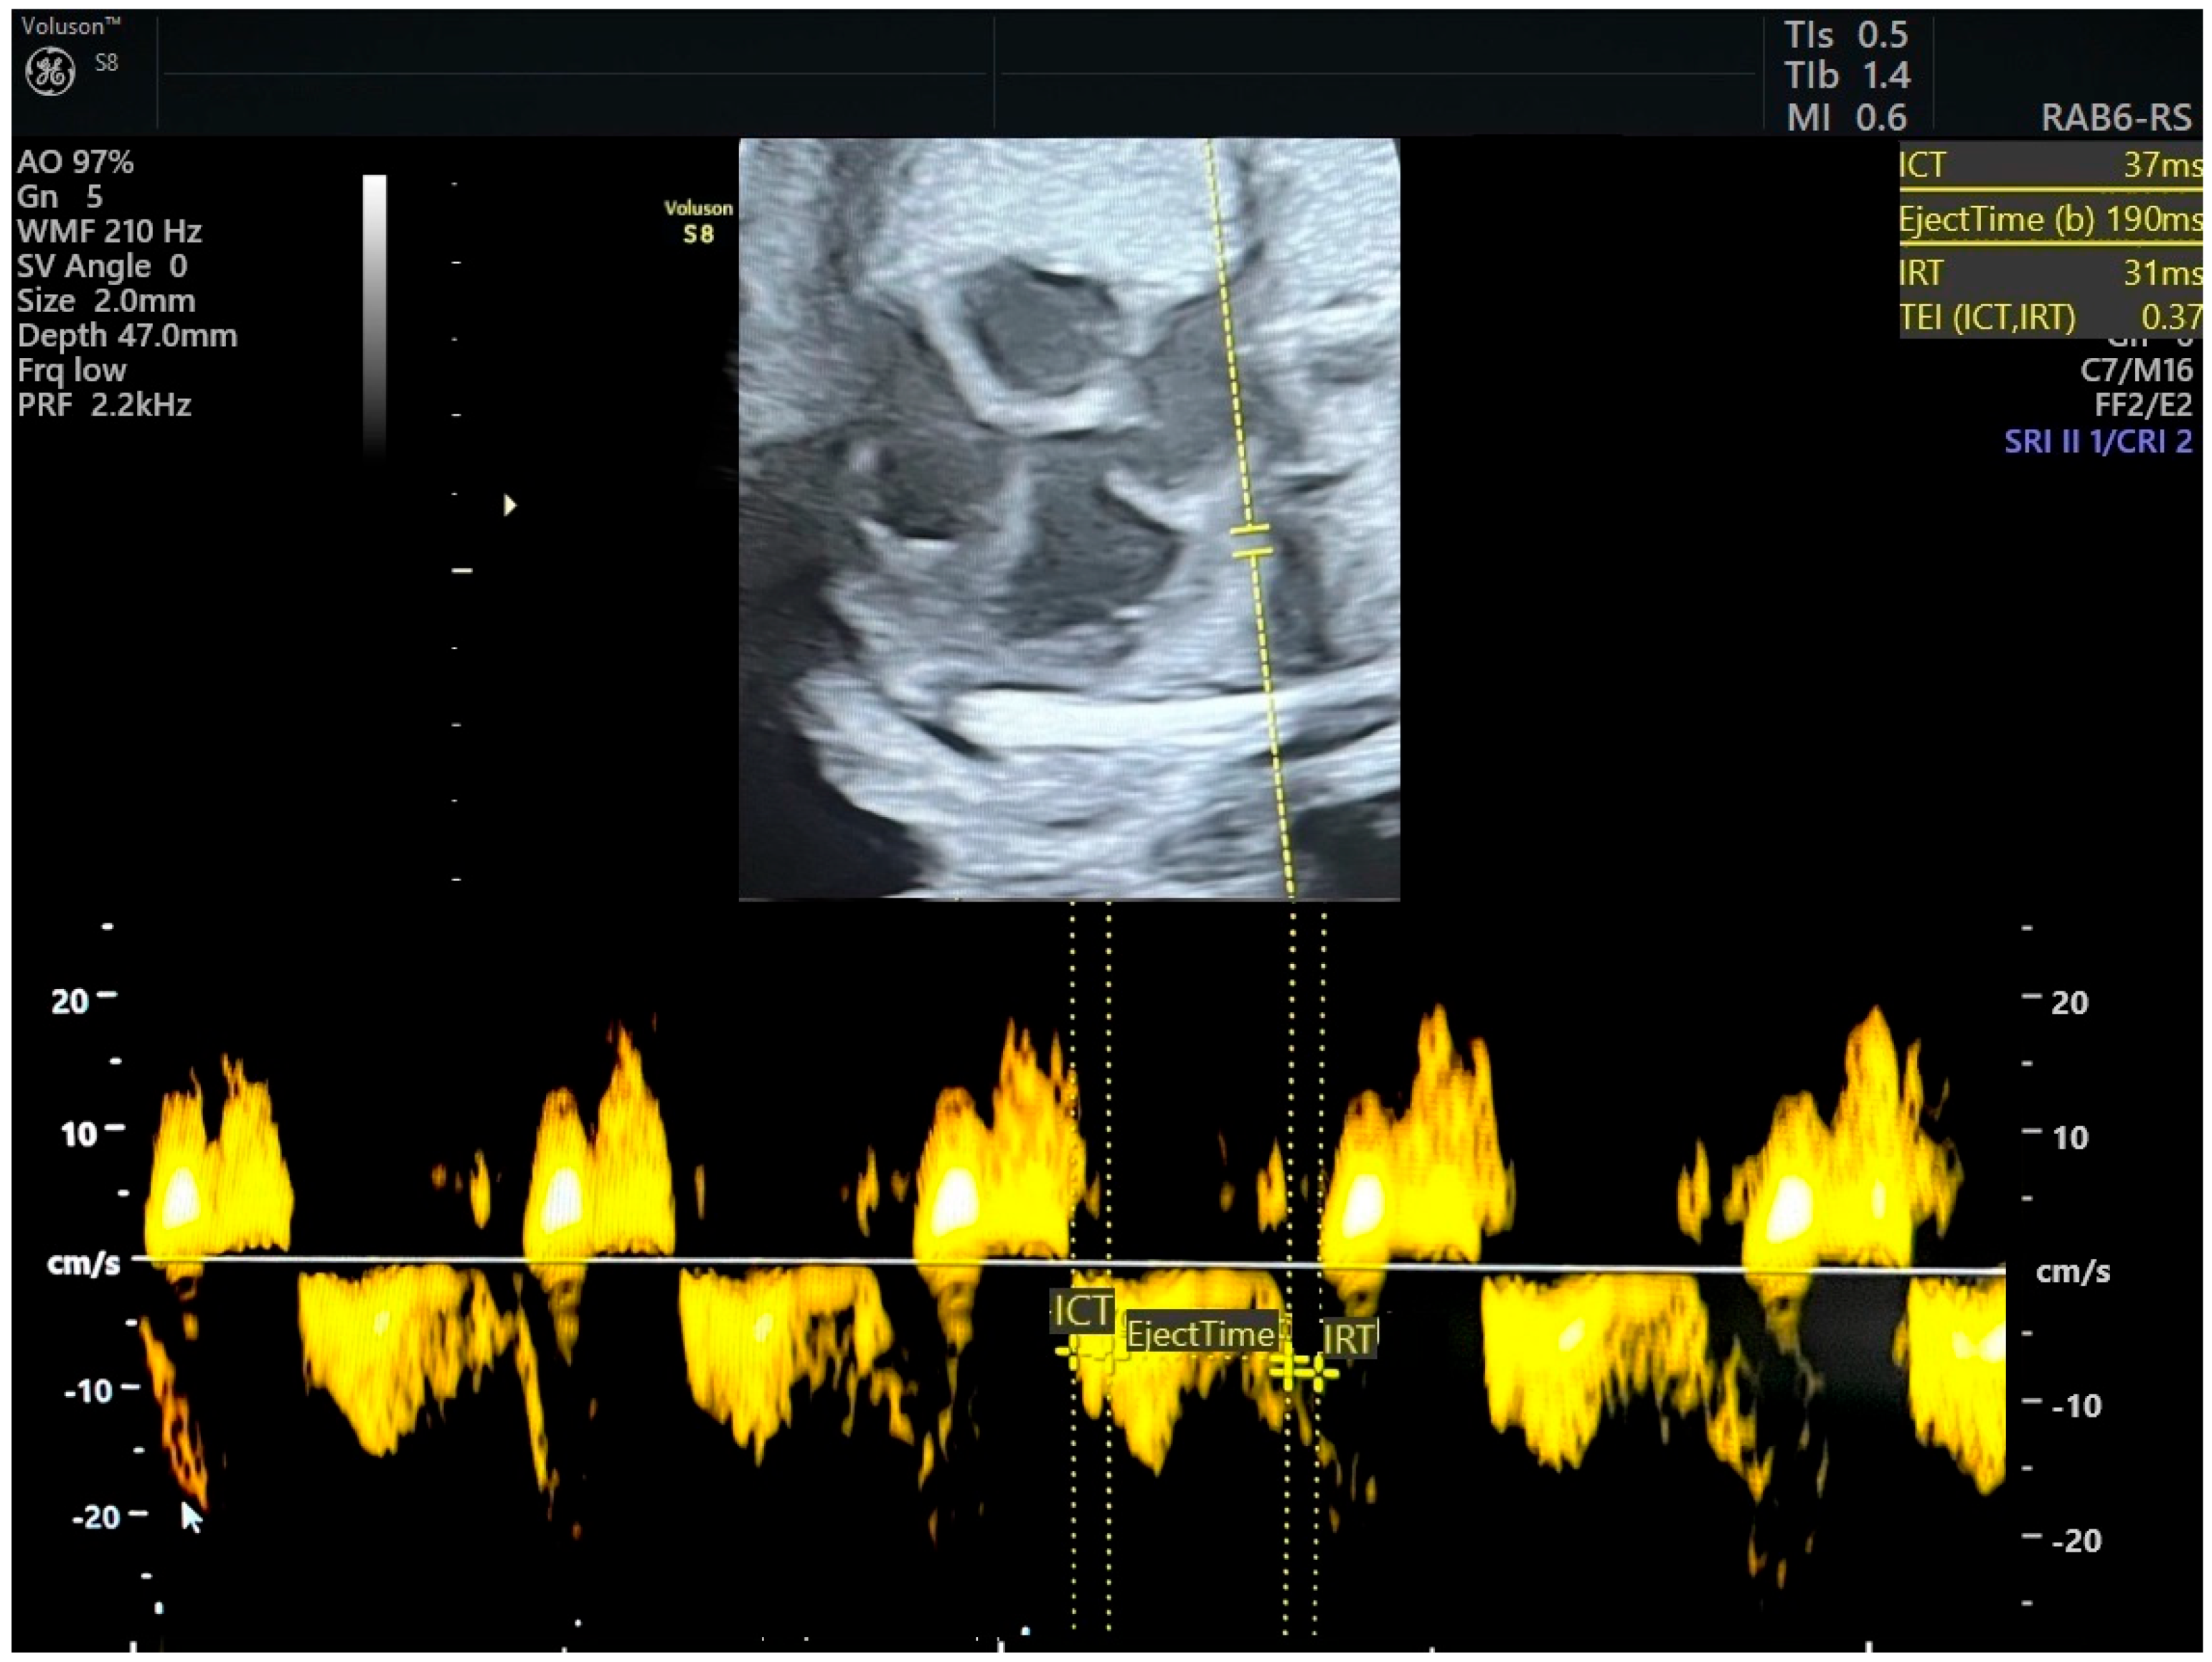This screenshot has height=1662, width=2212.
Task: Click the focal zone triangle marker
Action: pyautogui.click(x=510, y=505)
